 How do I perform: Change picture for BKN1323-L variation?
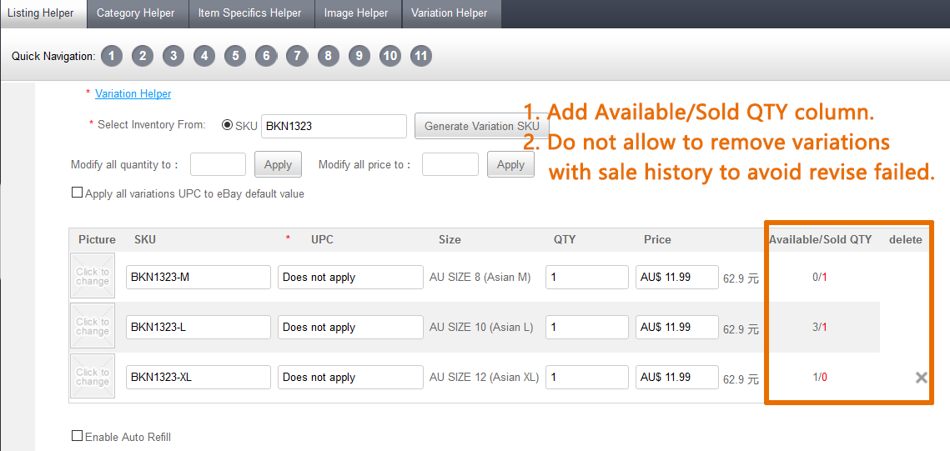pos(93,326)
